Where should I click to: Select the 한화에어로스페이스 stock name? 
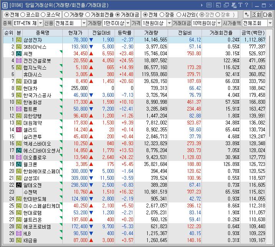click(x=42, y=171)
